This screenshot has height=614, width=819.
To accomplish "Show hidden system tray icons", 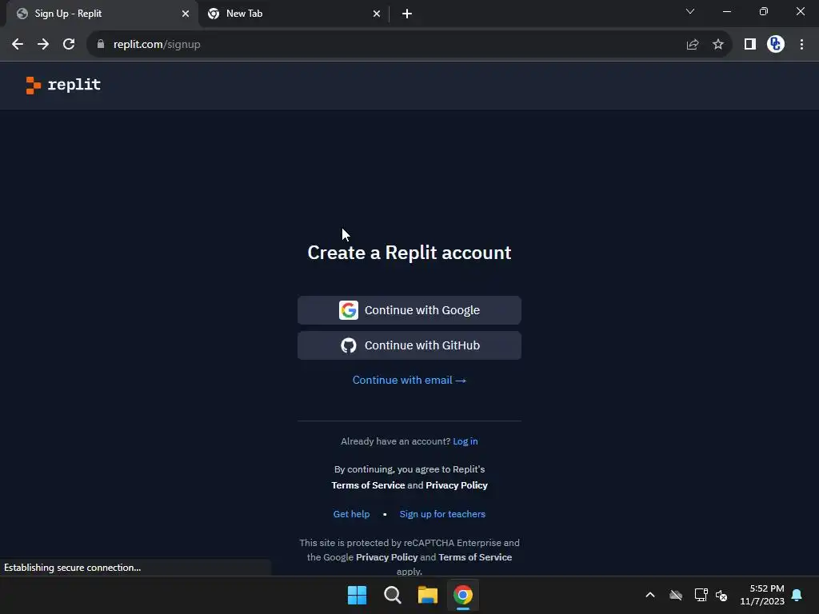I will [650, 595].
